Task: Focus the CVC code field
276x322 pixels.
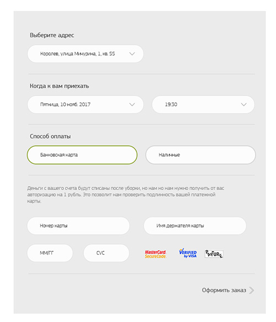Action: pyautogui.click(x=107, y=253)
